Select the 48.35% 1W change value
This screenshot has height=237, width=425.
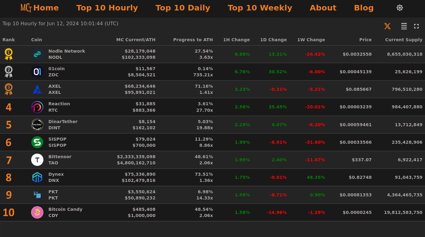point(316,177)
